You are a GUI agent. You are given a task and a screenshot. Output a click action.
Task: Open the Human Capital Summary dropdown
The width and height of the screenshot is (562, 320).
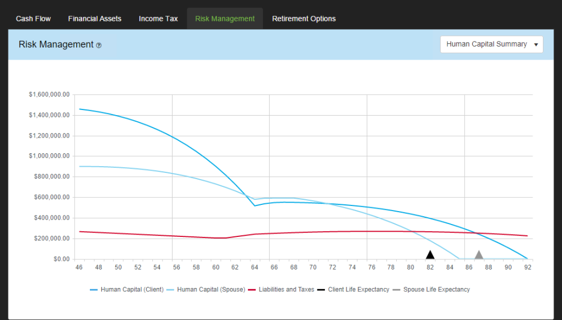pos(491,44)
